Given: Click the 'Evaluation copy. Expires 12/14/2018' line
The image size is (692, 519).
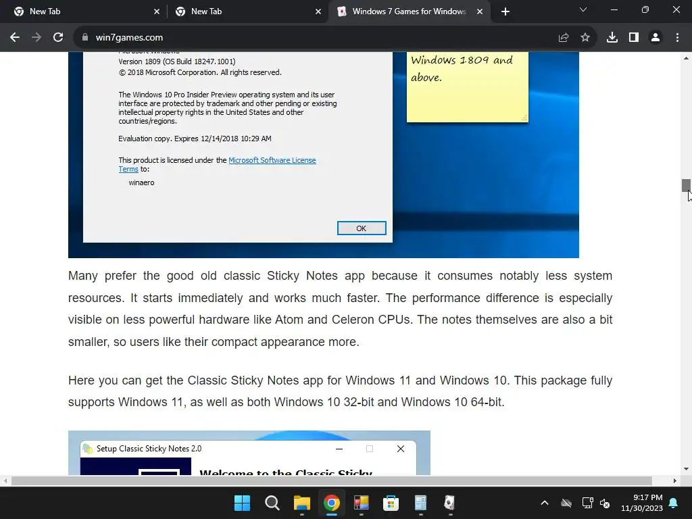Looking at the screenshot, I should click(x=195, y=139).
